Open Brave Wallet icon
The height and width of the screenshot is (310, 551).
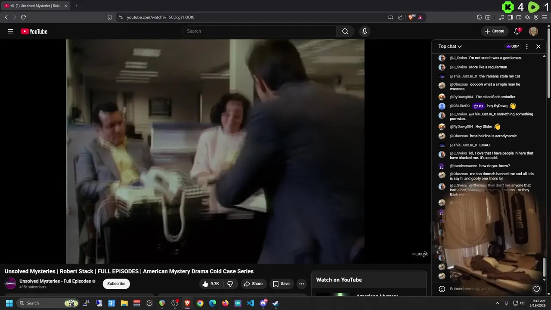tap(519, 17)
